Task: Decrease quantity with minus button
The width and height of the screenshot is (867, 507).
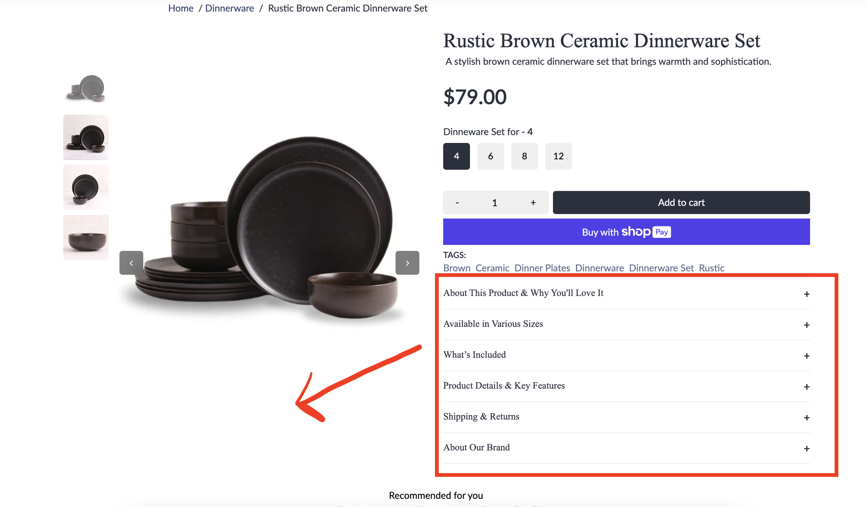Action: point(457,203)
